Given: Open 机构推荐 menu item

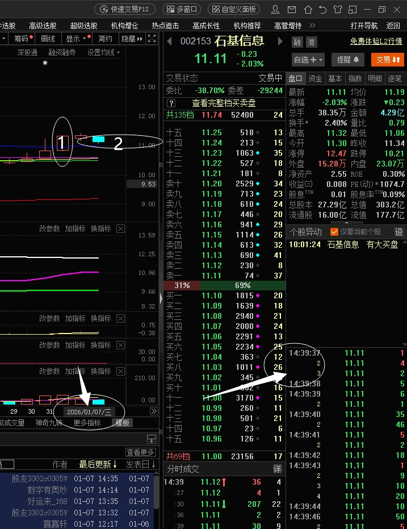Looking at the screenshot, I should 247,26.
